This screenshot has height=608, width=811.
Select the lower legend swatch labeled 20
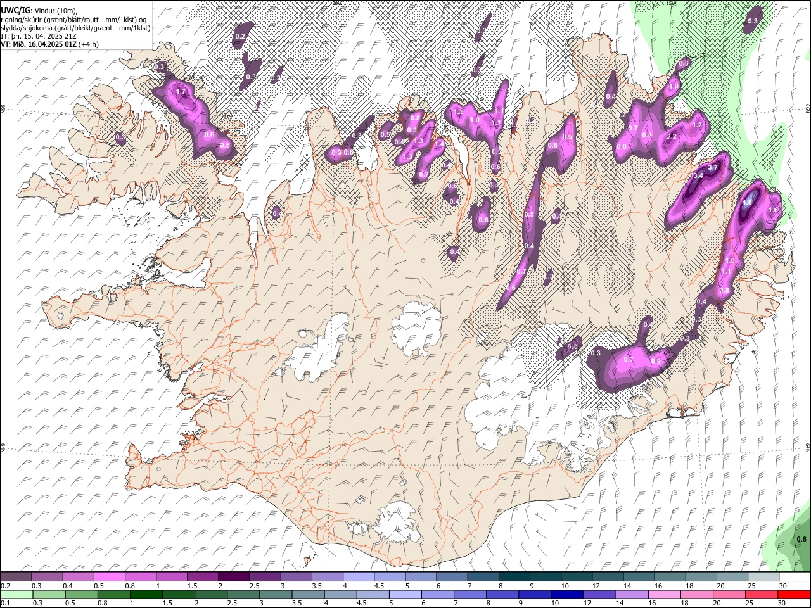click(729, 594)
